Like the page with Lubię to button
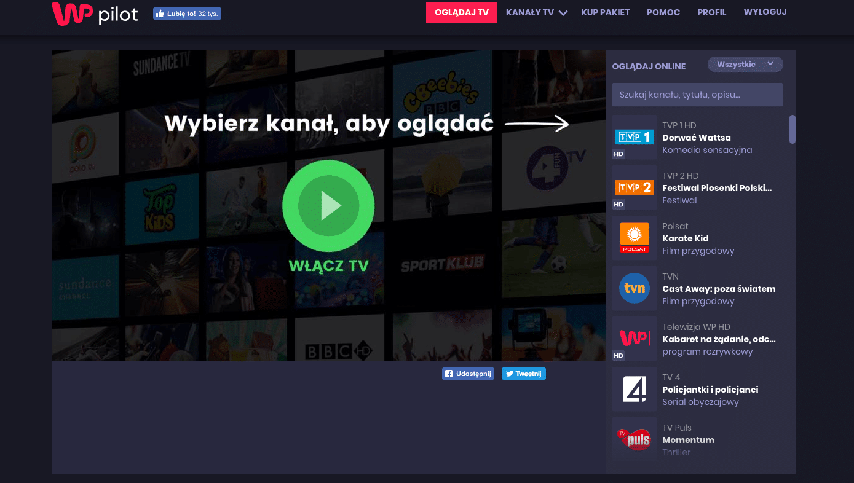 click(x=187, y=14)
